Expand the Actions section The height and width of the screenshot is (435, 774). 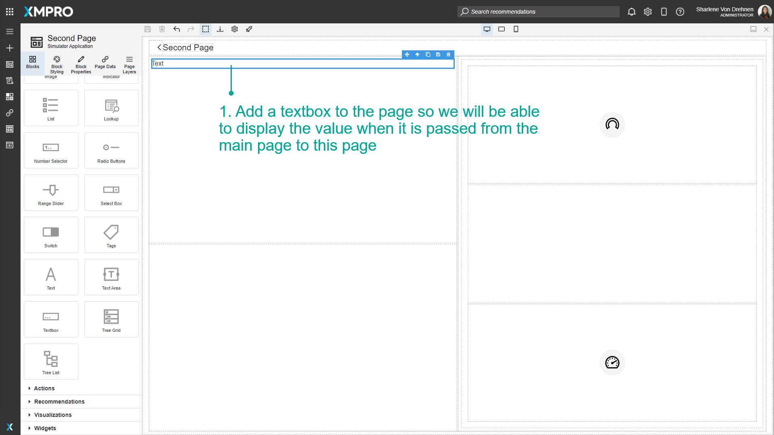click(44, 388)
